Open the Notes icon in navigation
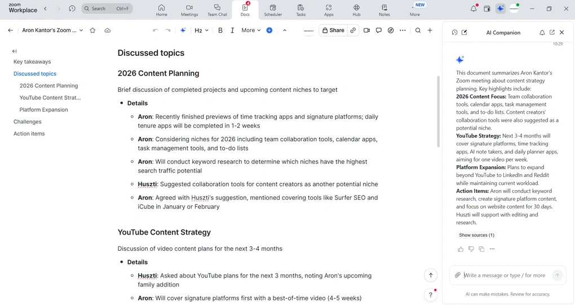The width and height of the screenshot is (575, 305). [x=384, y=10]
